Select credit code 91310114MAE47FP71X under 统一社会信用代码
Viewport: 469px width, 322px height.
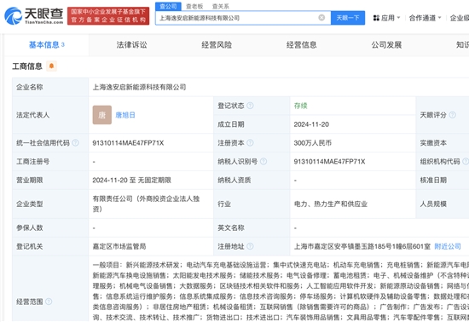pyautogui.click(x=128, y=143)
